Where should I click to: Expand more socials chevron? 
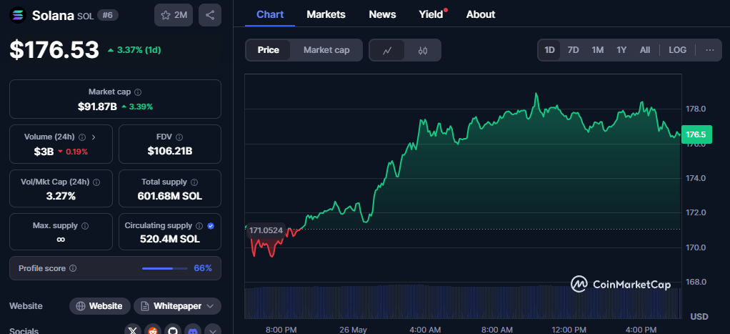pos(213,329)
